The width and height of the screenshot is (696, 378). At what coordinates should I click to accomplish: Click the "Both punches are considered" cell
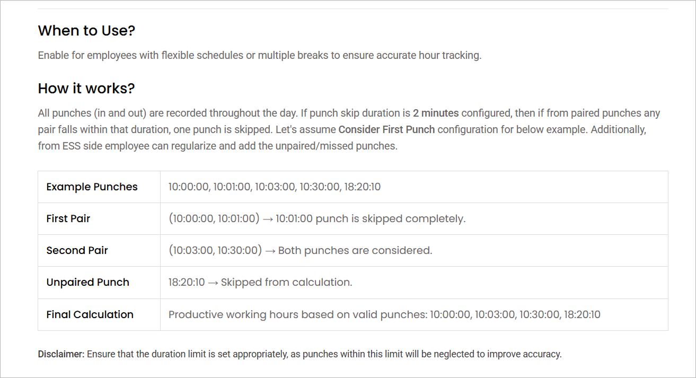click(x=300, y=250)
